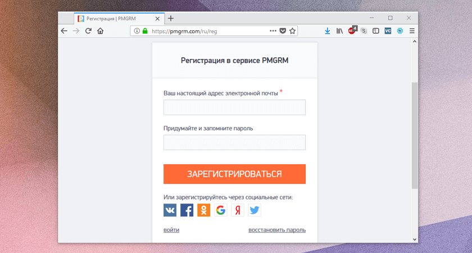
Task: Open the Library icon
Action: [339, 31]
